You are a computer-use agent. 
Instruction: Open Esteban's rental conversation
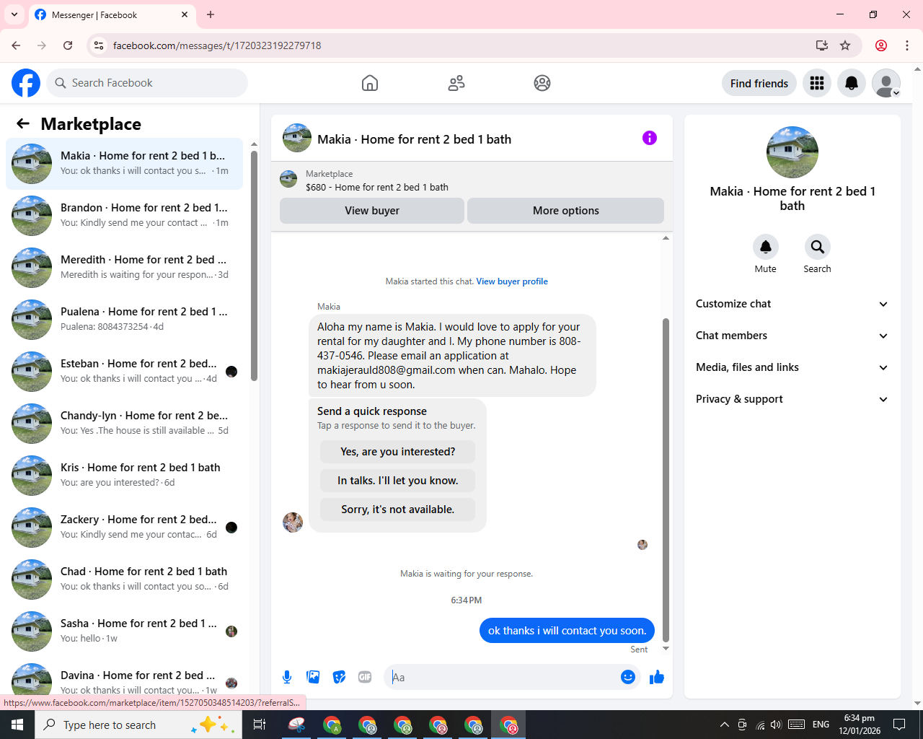pos(124,372)
